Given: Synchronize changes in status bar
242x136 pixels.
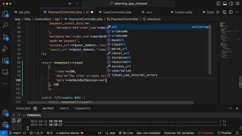Looking at the screenshot, I should pos(24,133).
